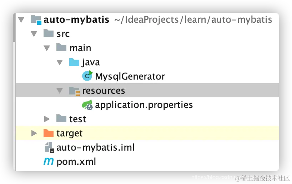Select the test label

tap(78, 119)
